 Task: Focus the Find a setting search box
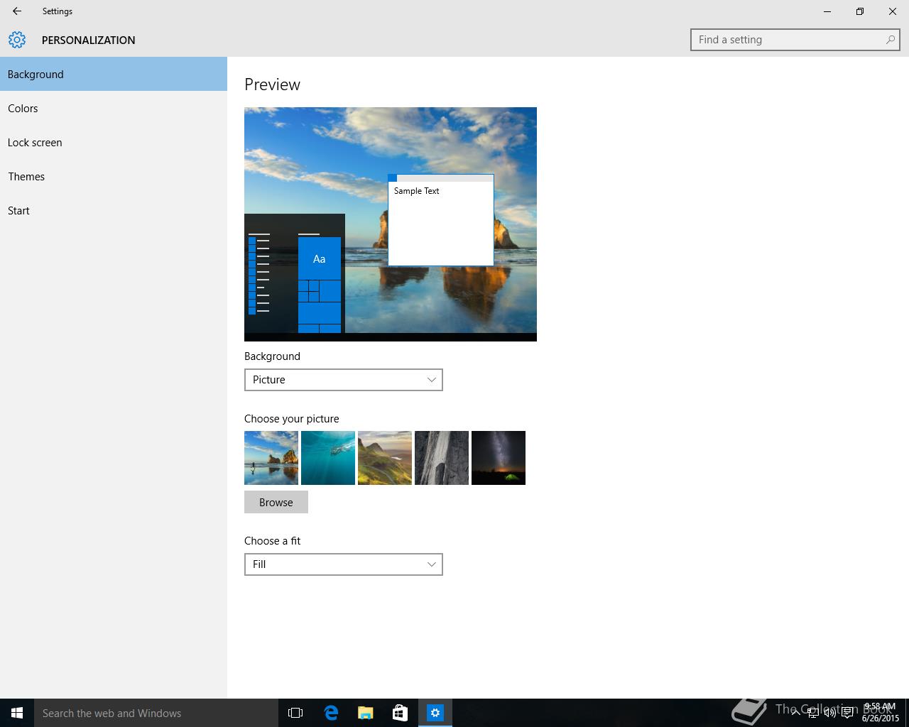tap(795, 40)
